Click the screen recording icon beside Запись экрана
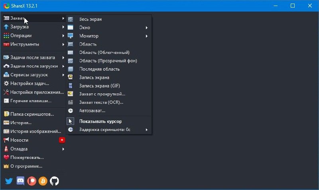The image size is (319, 190). point(71,77)
